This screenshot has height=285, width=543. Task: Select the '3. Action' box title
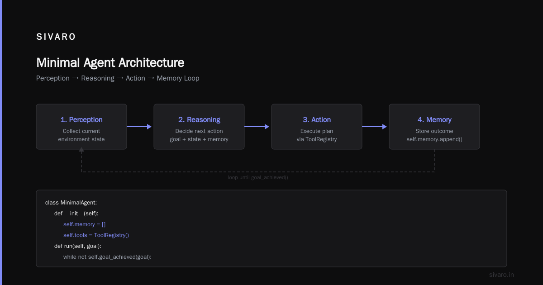click(x=317, y=120)
